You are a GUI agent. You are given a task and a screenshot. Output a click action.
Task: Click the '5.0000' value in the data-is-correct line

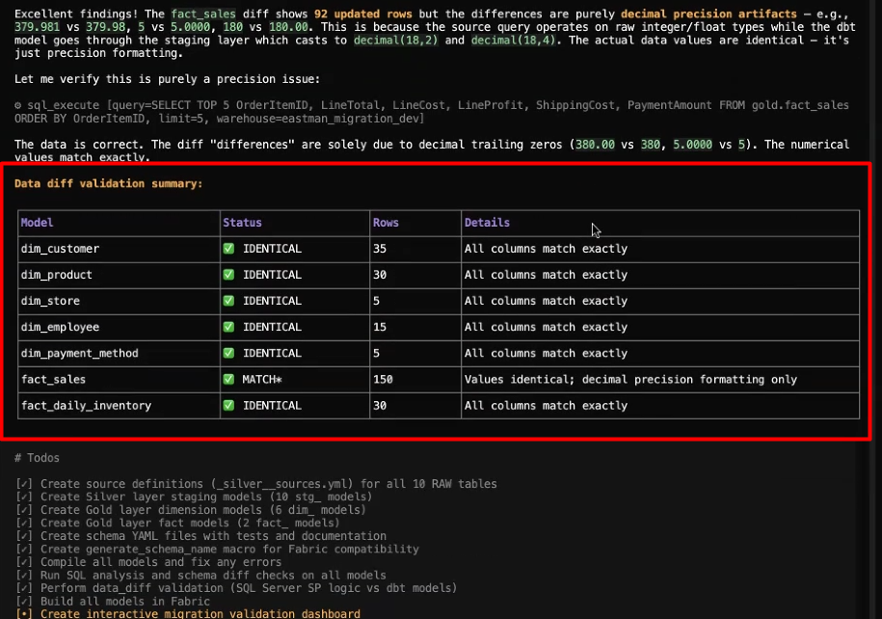(x=692, y=144)
